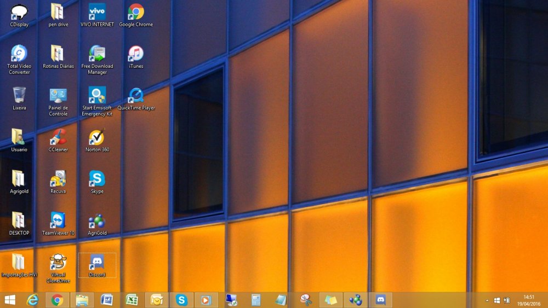
Task: Select the Rotinas Diárias folder
Action: [x=58, y=54]
